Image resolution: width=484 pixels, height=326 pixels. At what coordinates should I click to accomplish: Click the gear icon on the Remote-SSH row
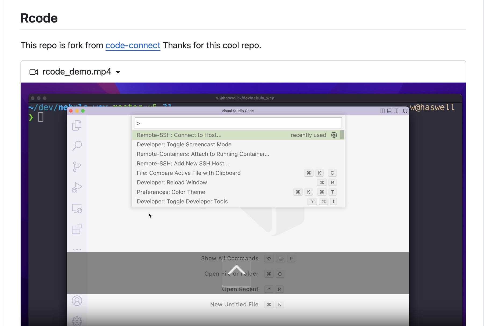coord(334,135)
